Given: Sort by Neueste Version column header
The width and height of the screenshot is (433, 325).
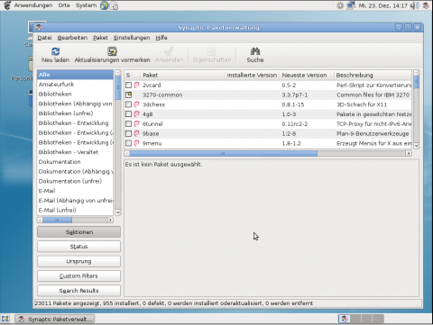Looking at the screenshot, I should click(307, 75).
